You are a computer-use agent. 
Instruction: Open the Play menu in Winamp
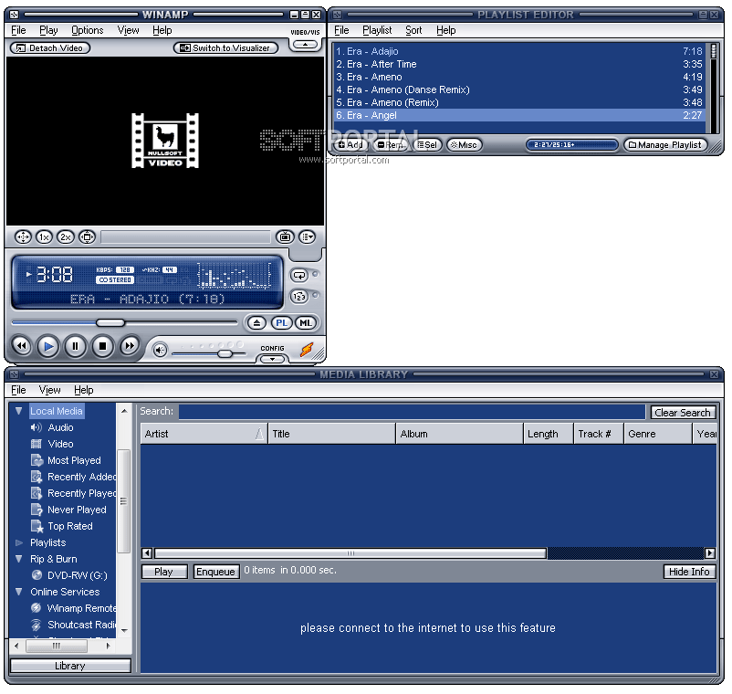tap(48, 30)
